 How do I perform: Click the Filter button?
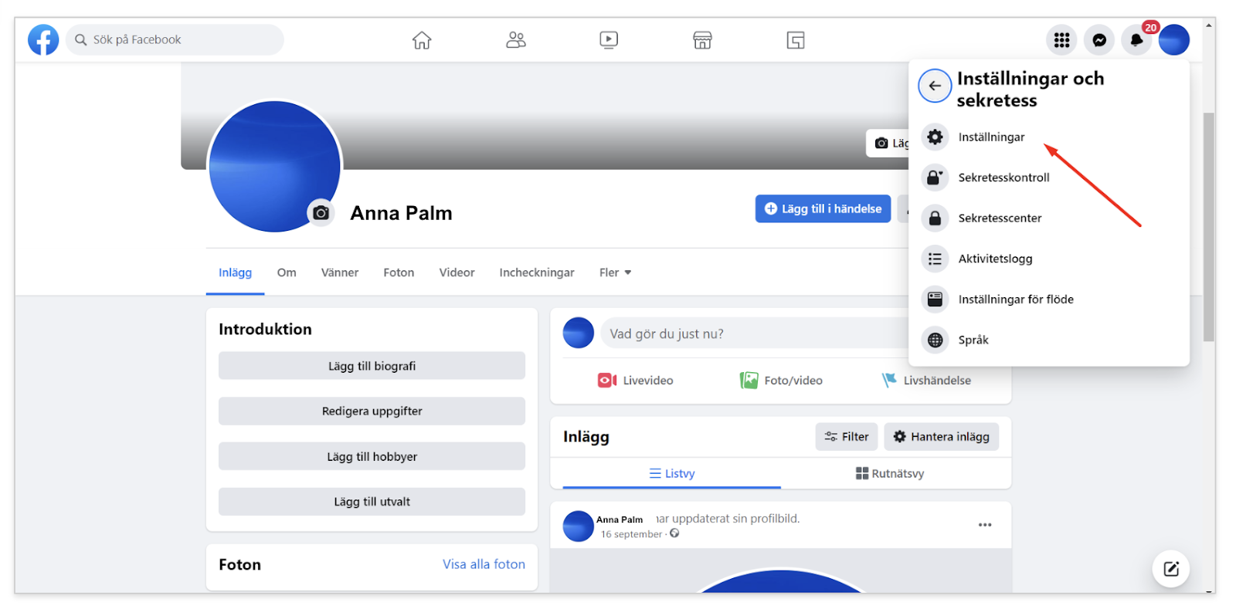click(x=847, y=436)
